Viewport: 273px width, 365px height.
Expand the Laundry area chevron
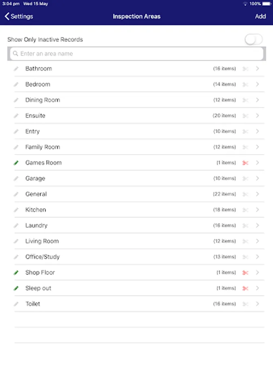[x=258, y=225]
